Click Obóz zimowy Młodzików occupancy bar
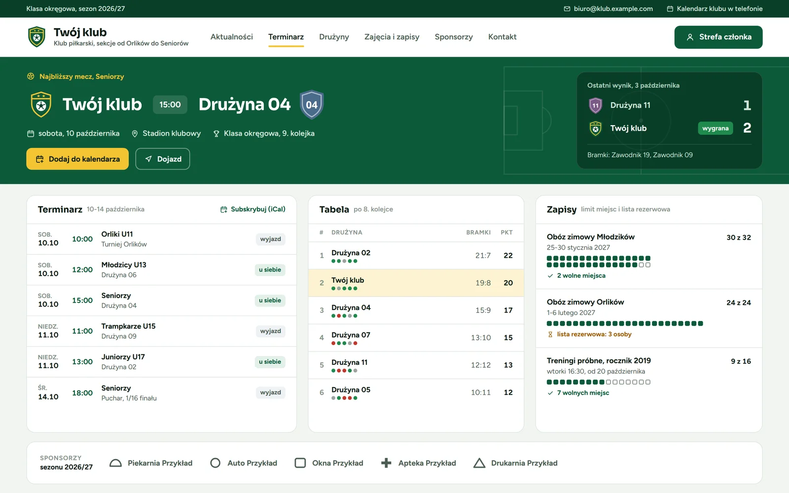This screenshot has height=493, width=789. click(x=599, y=262)
